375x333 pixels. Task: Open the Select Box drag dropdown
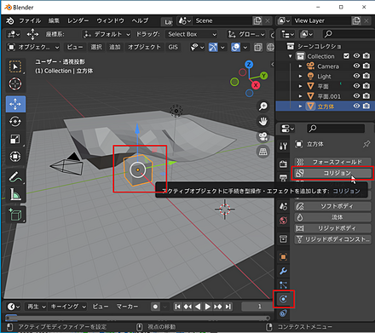click(x=192, y=34)
